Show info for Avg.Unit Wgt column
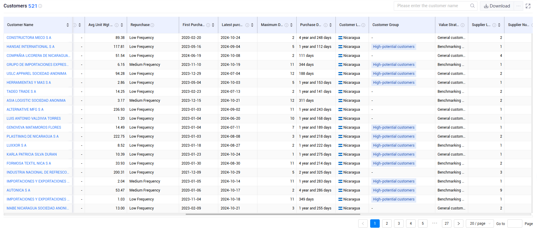The height and width of the screenshot is (231, 537). (x=117, y=25)
